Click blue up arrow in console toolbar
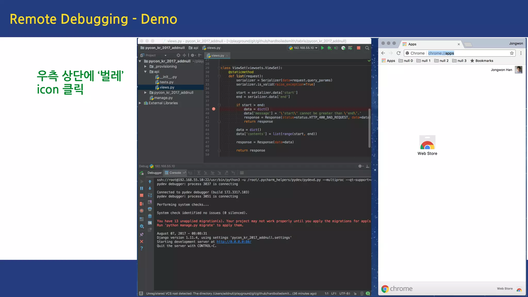The width and height of the screenshot is (528, 297). (150, 182)
